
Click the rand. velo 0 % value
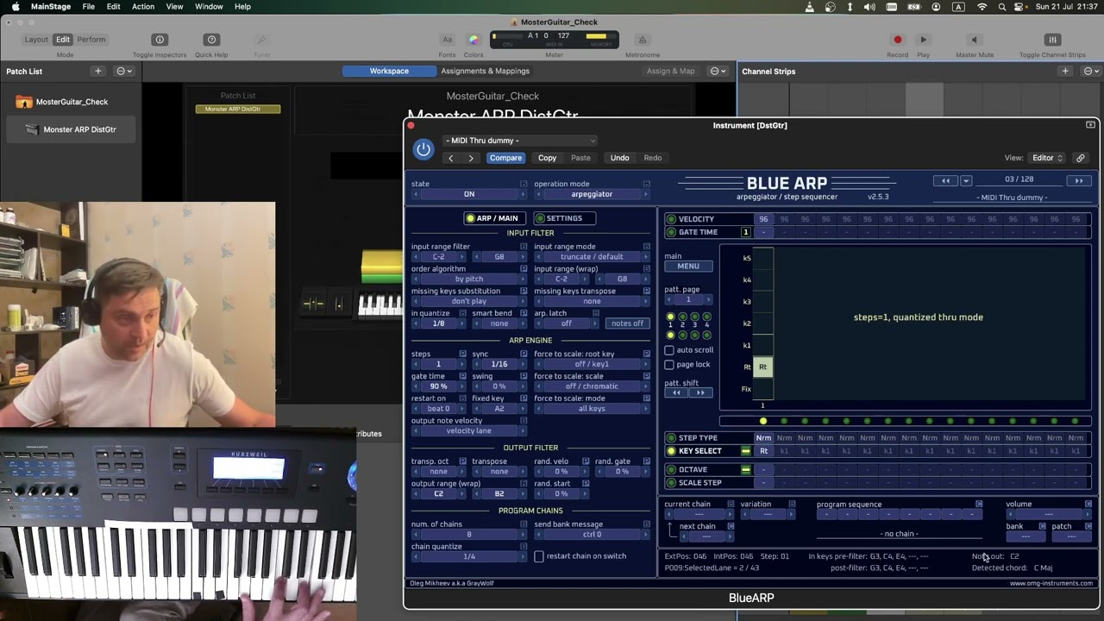coord(561,472)
